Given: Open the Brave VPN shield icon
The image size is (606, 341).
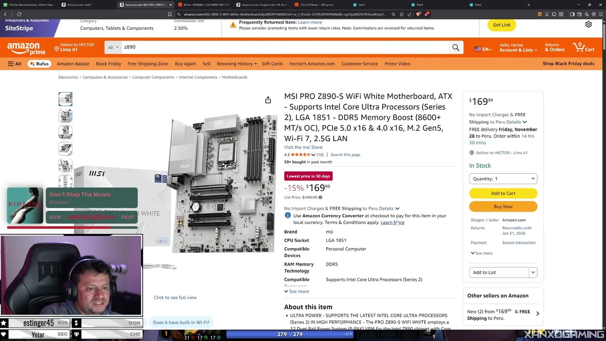Looking at the screenshot, I should 594,14.
